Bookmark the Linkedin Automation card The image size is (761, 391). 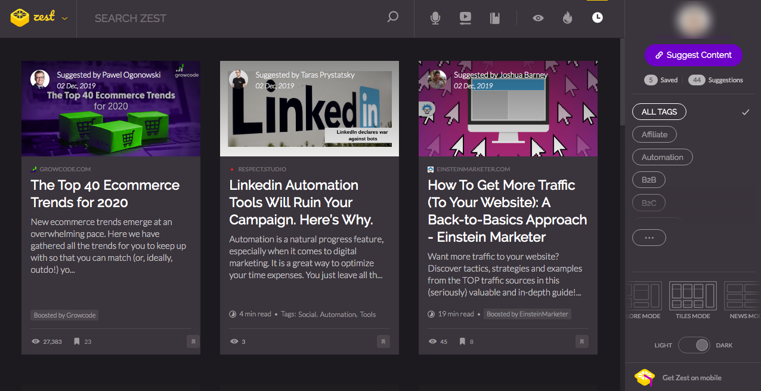(x=383, y=341)
